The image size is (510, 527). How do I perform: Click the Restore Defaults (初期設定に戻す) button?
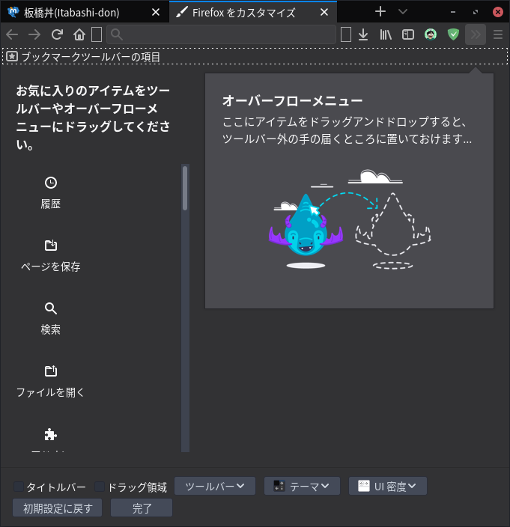pyautogui.click(x=57, y=508)
